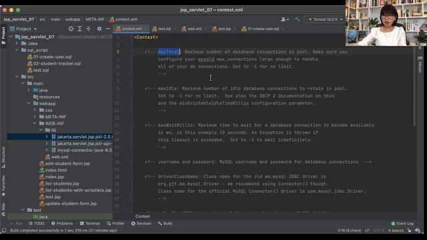Open the Maven tool window stripe
Viewport: 427px width, 240px height.
pos(420,65)
